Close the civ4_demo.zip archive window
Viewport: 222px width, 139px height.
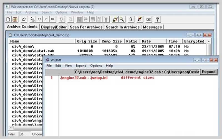pos(207,35)
